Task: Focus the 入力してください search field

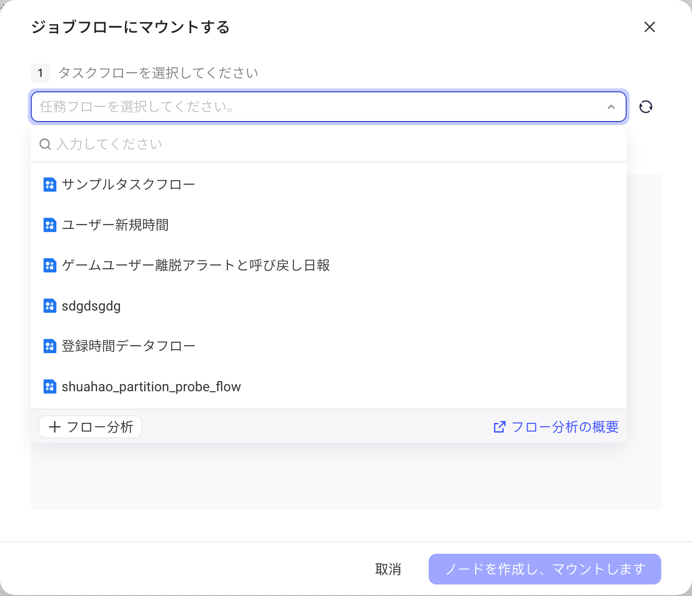Action: point(329,144)
